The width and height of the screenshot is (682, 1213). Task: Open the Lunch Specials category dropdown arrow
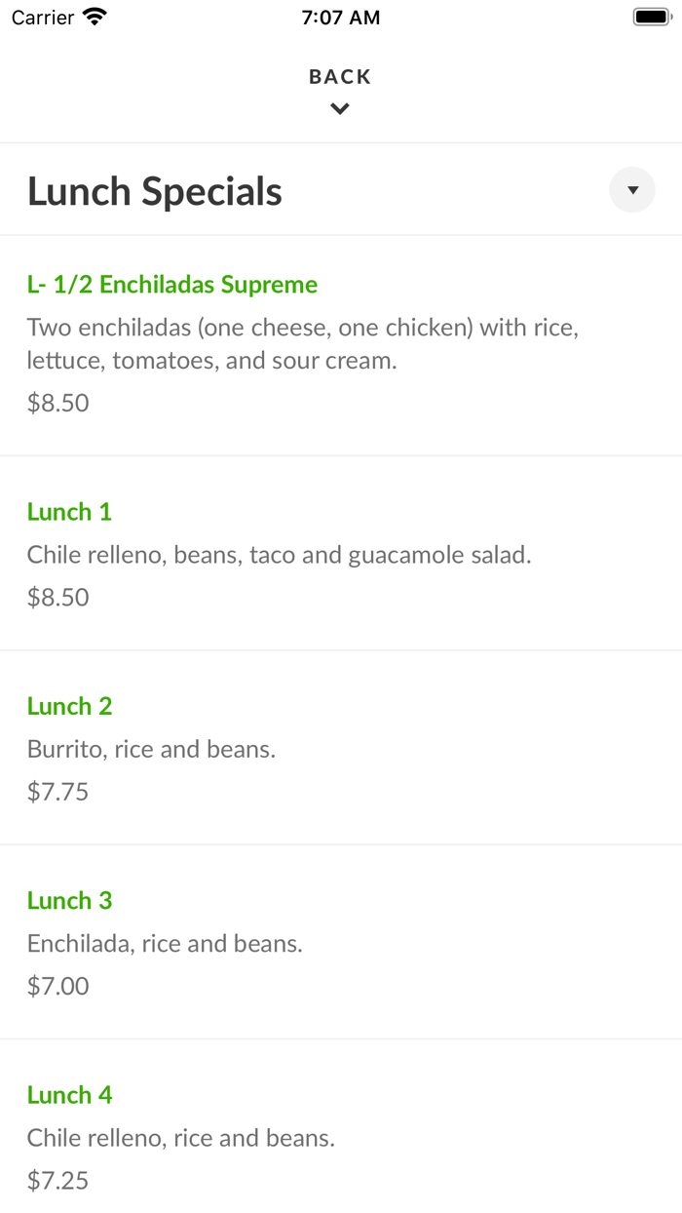click(x=632, y=190)
